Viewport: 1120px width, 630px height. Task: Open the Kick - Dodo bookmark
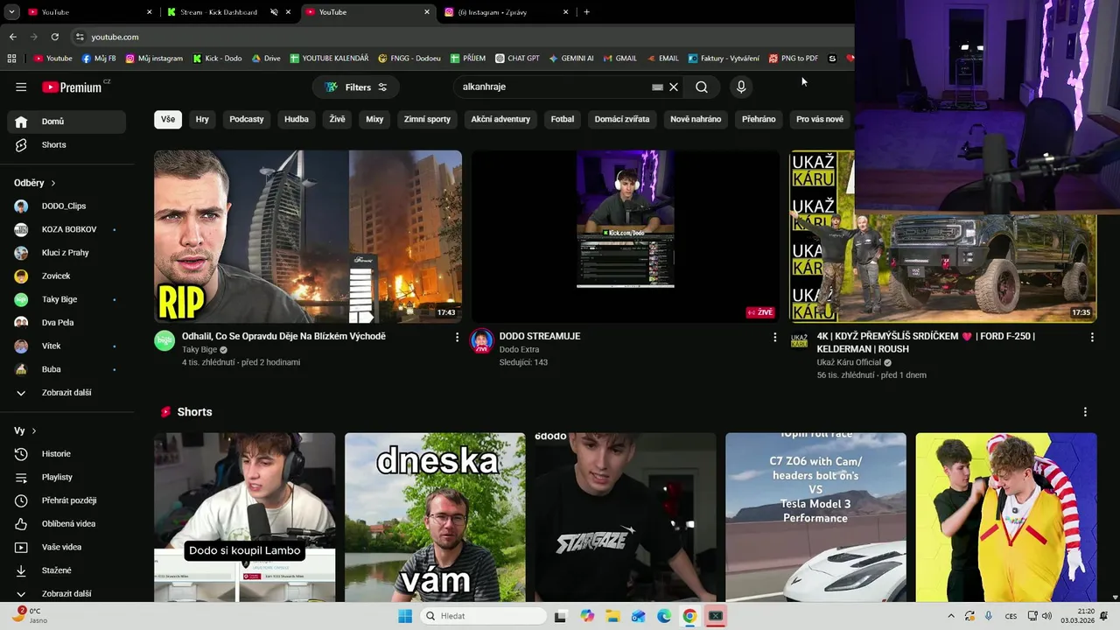tap(217, 59)
